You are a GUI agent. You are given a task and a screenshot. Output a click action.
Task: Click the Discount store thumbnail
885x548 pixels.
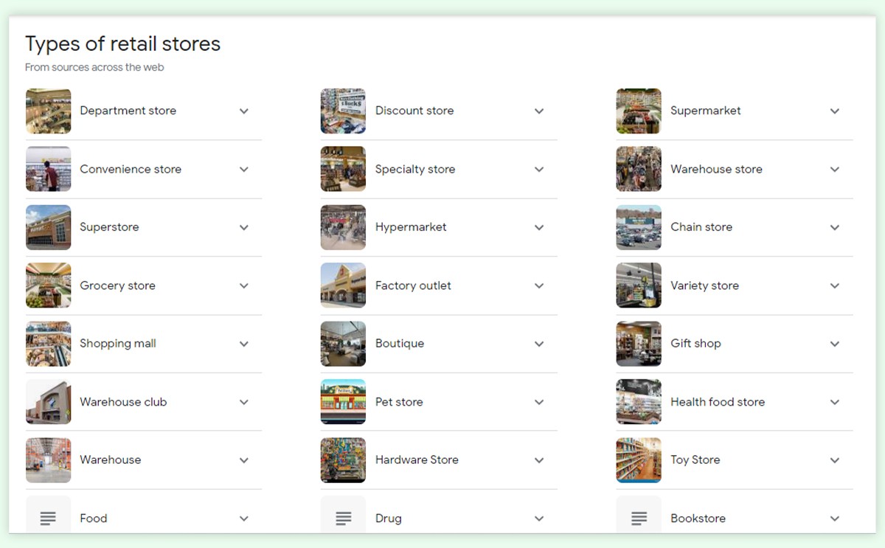pos(343,111)
